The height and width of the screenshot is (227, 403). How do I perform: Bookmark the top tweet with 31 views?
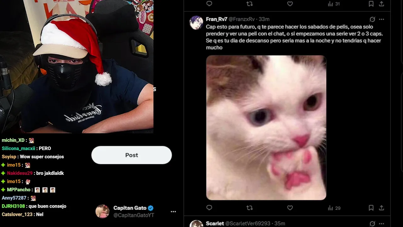click(x=371, y=4)
